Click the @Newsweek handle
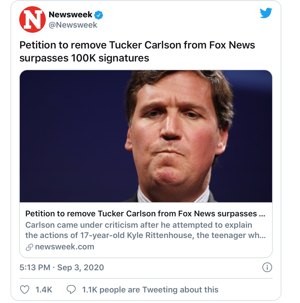 point(73,25)
